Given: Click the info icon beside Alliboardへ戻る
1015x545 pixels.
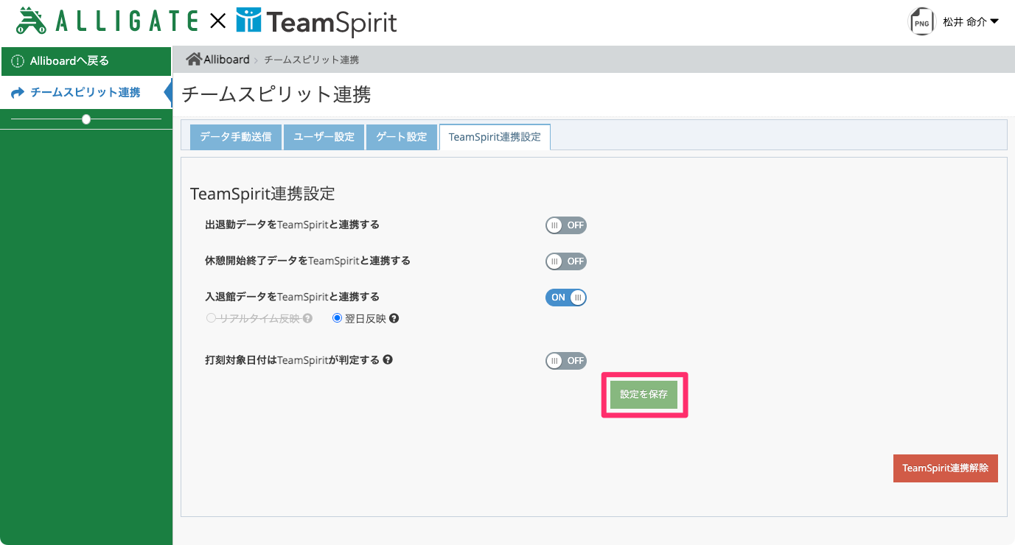Looking at the screenshot, I should (18, 61).
